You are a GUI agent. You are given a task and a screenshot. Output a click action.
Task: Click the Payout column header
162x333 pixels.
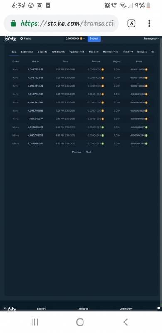click(x=117, y=62)
